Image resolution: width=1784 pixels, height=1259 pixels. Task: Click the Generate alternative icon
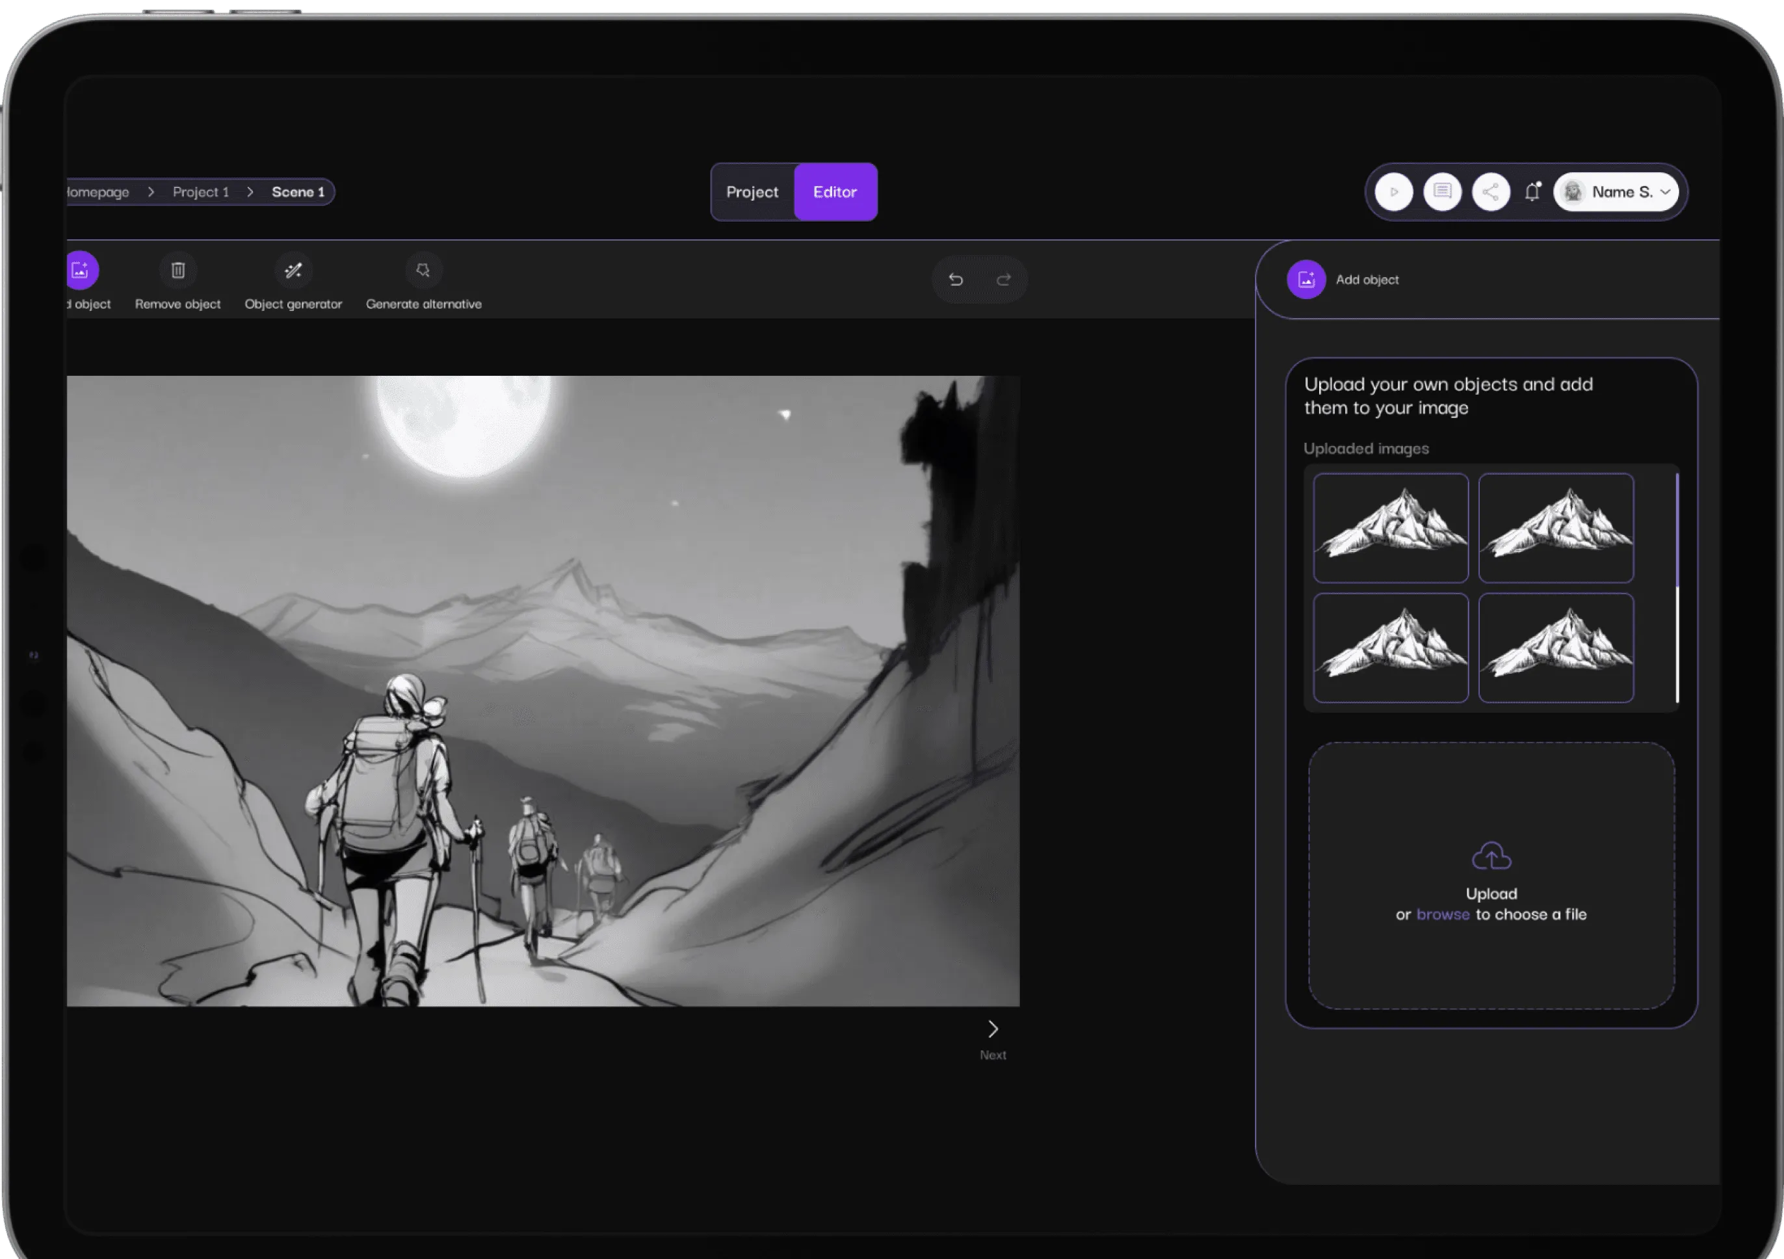[x=423, y=271]
